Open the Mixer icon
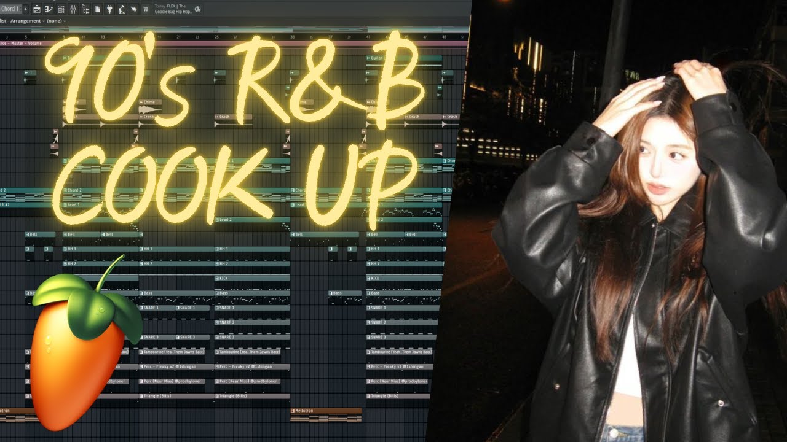The width and height of the screenshot is (787, 442). click(x=73, y=9)
